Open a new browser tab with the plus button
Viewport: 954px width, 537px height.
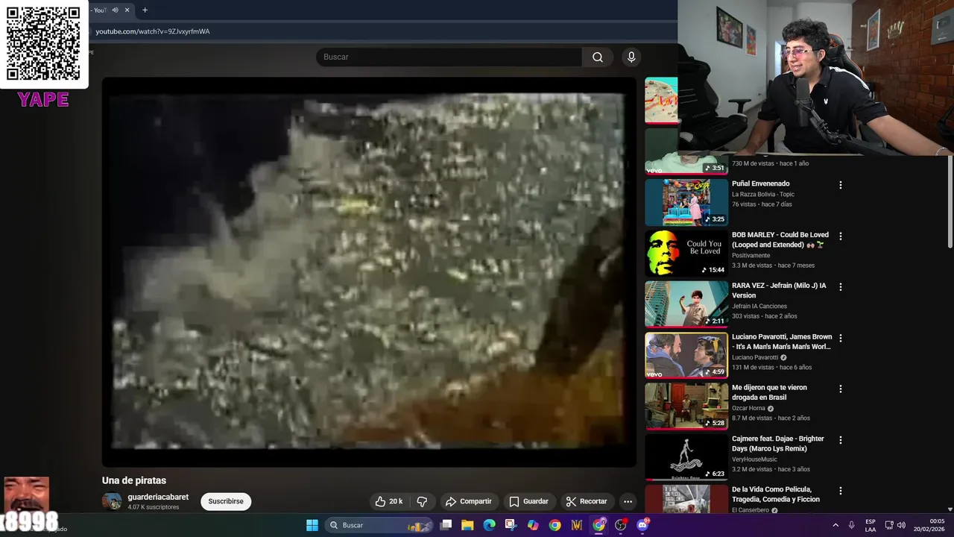145,10
